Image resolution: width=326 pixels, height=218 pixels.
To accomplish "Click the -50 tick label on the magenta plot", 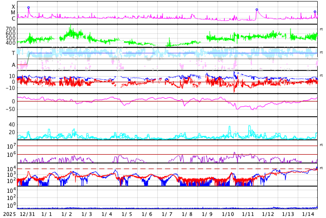I will tap(9, 109).
